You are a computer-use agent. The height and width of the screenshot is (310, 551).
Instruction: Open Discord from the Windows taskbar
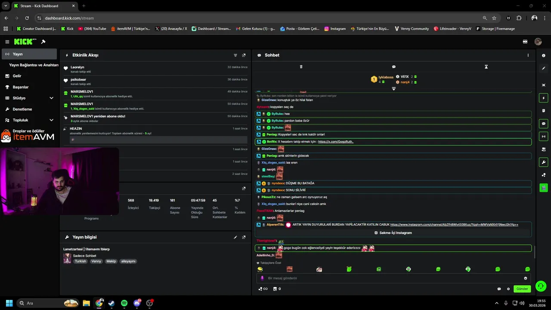(137, 303)
